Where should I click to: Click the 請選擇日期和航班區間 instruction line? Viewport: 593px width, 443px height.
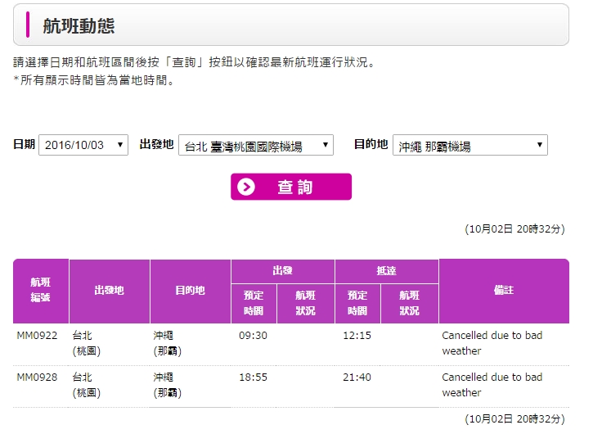click(194, 62)
